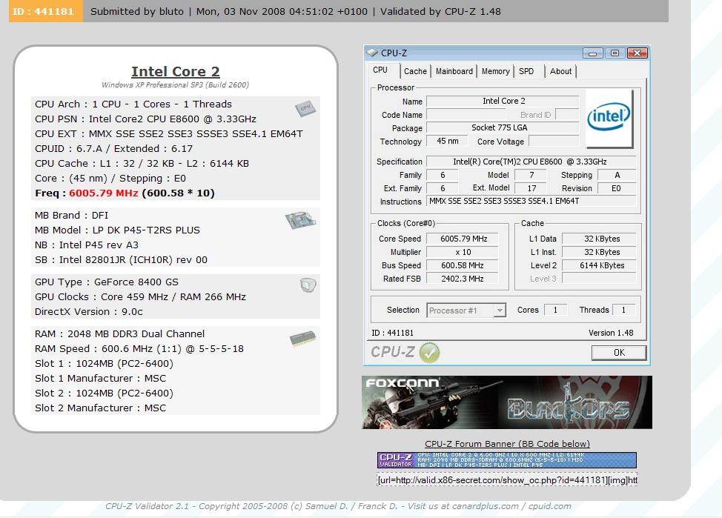Click the CPU chip icon in CPU section

click(x=305, y=109)
